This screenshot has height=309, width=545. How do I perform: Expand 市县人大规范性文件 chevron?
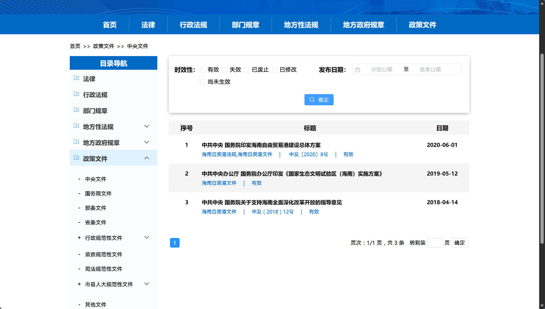click(x=147, y=284)
